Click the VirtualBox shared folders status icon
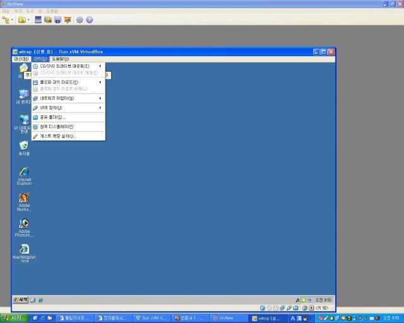 296,308
